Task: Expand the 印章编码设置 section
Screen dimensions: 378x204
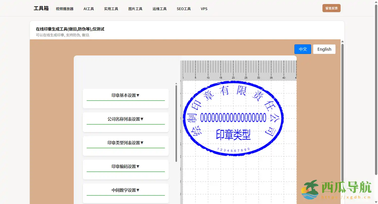Action: (x=125, y=167)
